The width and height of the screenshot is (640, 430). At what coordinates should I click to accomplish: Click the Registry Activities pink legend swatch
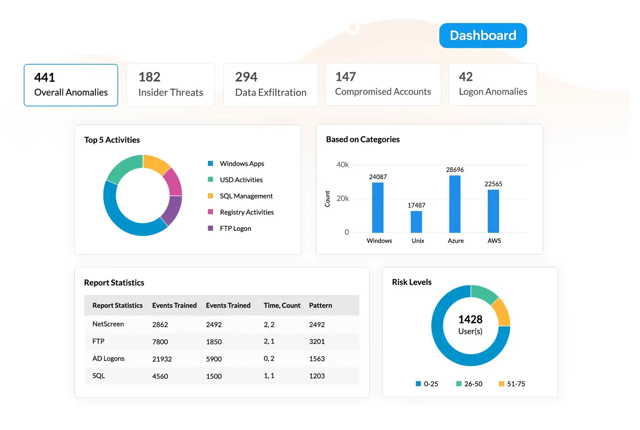211,212
